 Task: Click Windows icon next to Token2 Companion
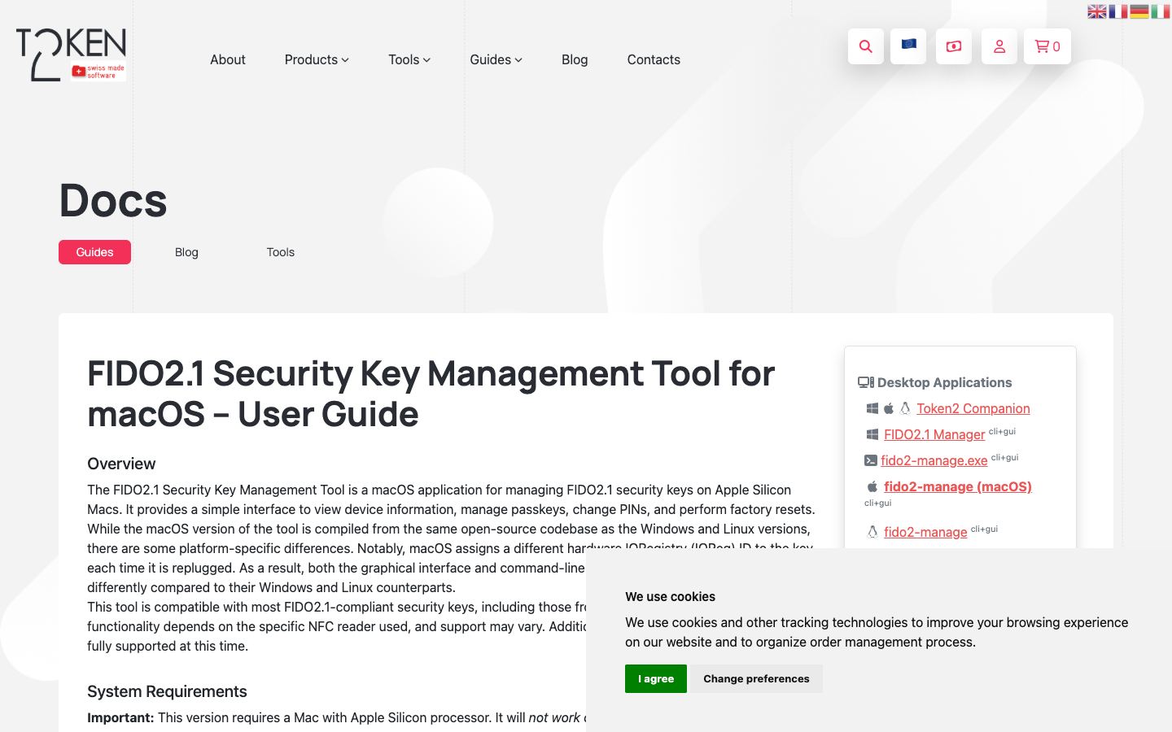[x=872, y=408]
